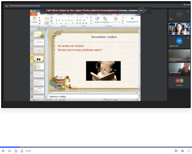This screenshot has width=192, height=154.
Task: Change the 1x playback speed
Action: (x=9, y=151)
